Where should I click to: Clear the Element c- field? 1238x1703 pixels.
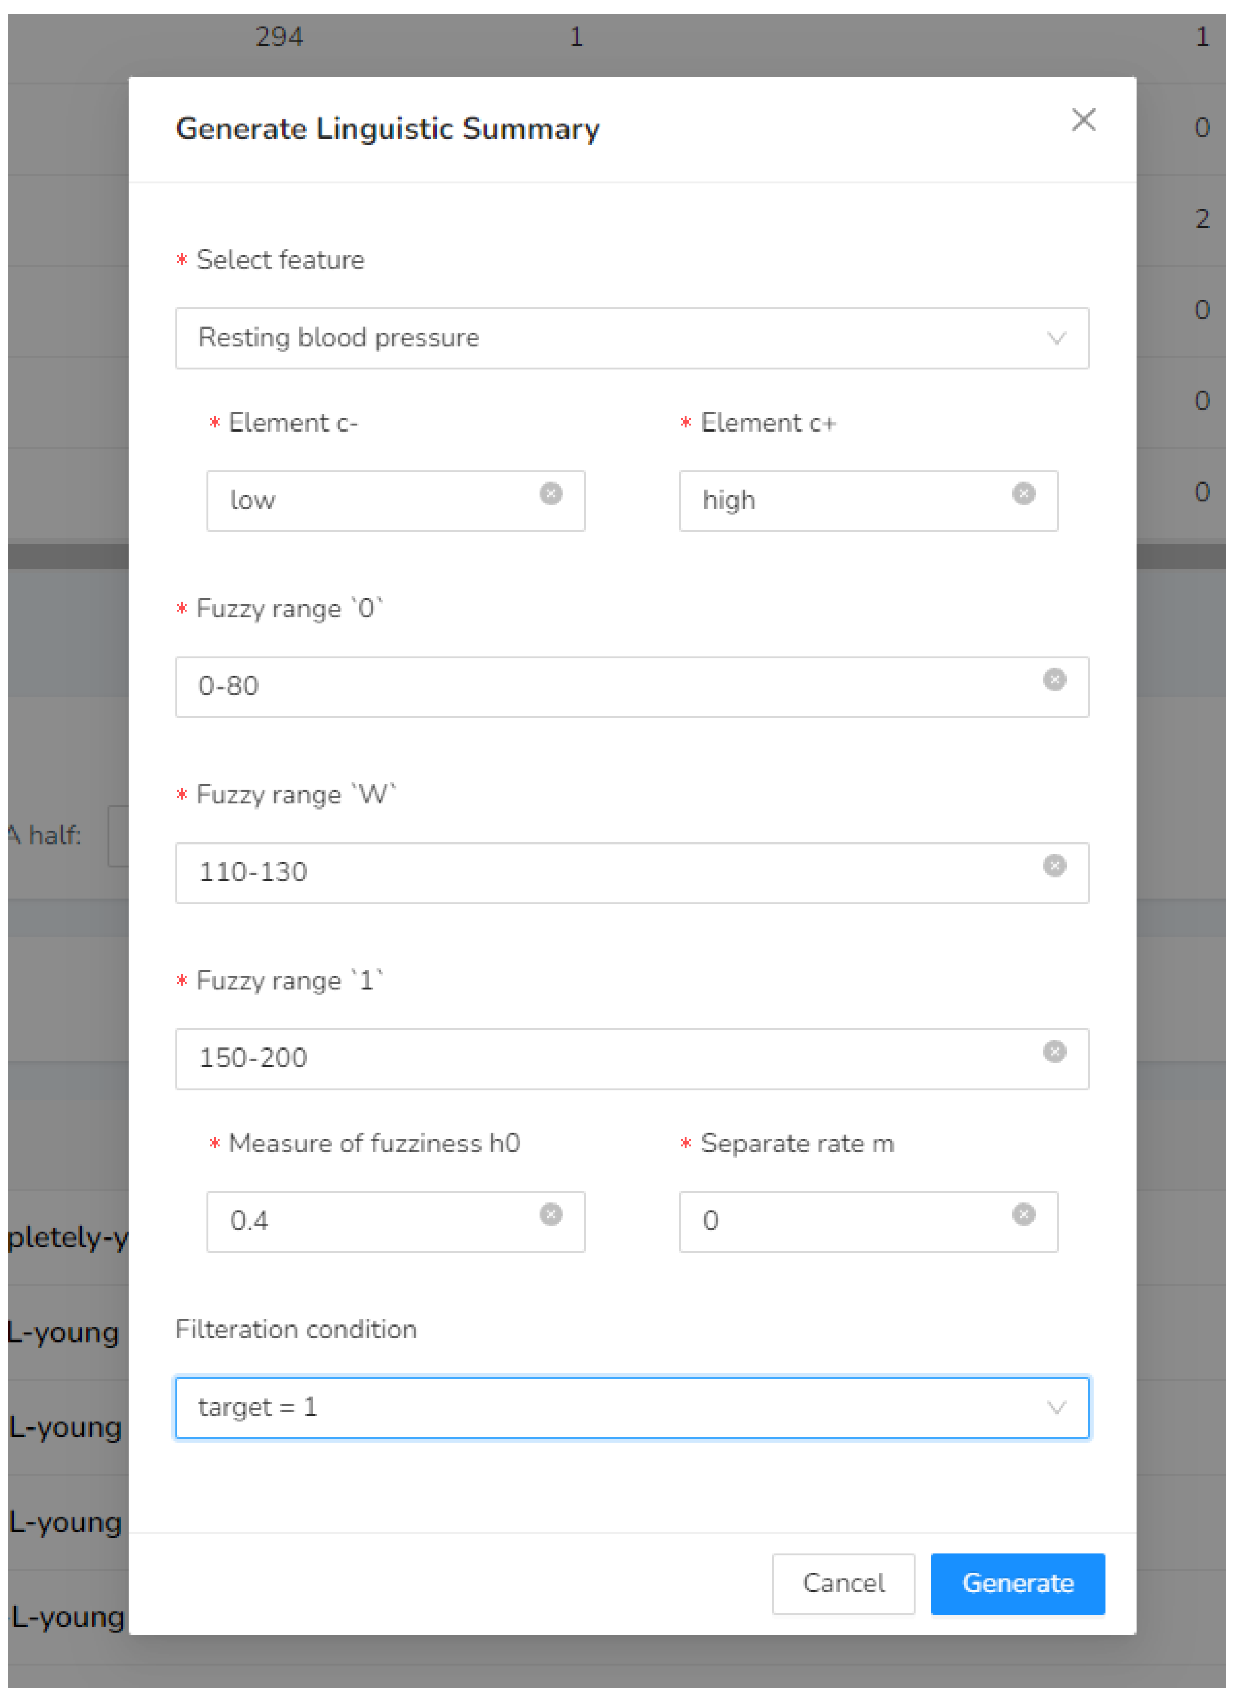click(551, 493)
